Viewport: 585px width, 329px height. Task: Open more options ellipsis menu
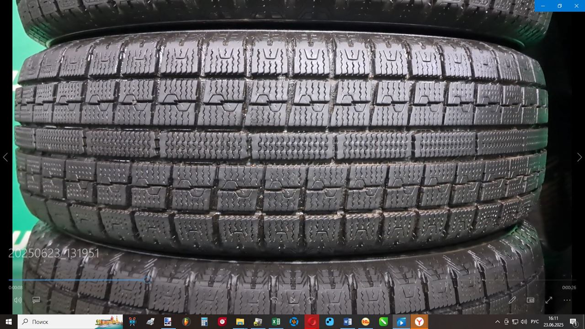[567, 300]
